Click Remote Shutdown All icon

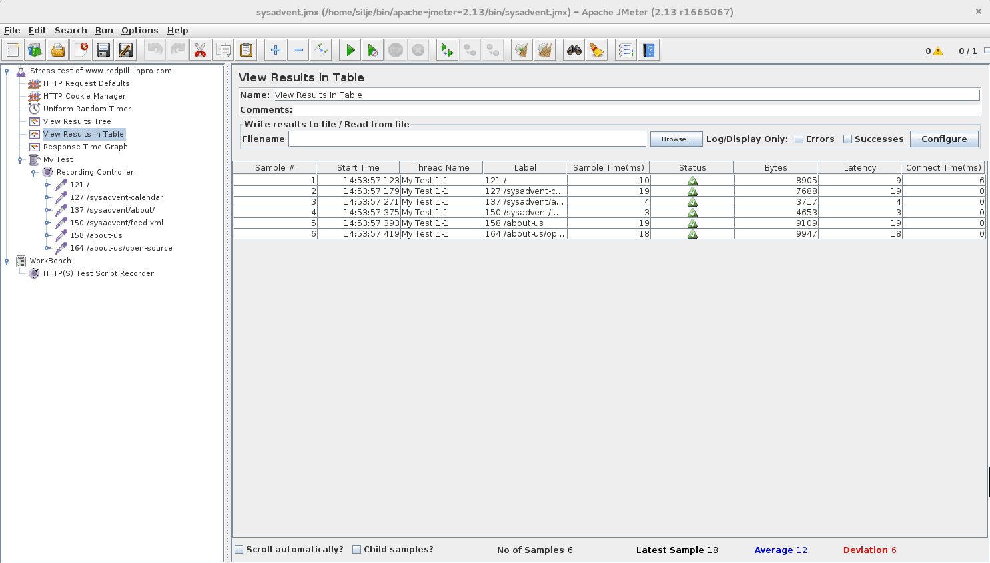tap(492, 50)
